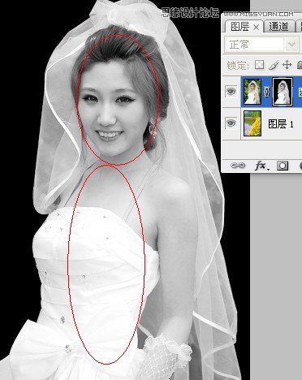Image resolution: width=302 pixels, height=380 pixels.
Task: Select the bride color layer thumbnail
Action: coord(252,92)
